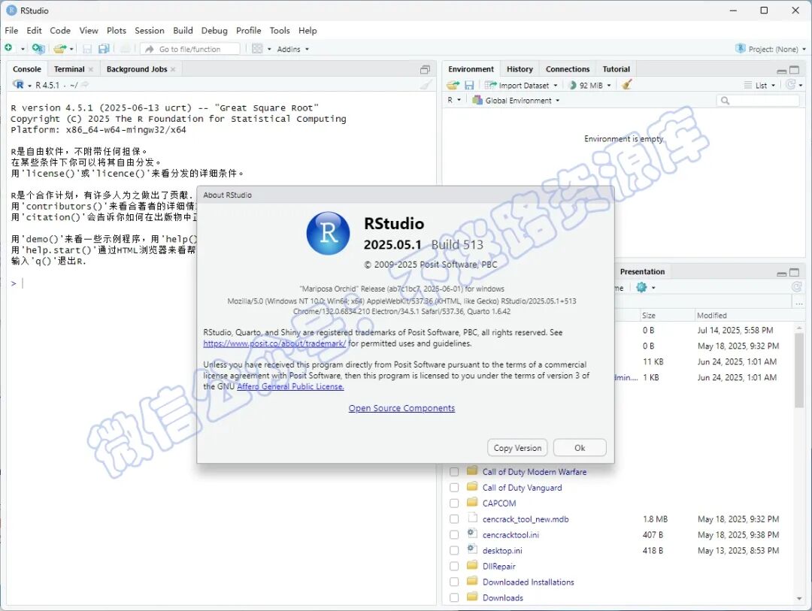
Task: Click the Save current document icon
Action: [x=87, y=49]
